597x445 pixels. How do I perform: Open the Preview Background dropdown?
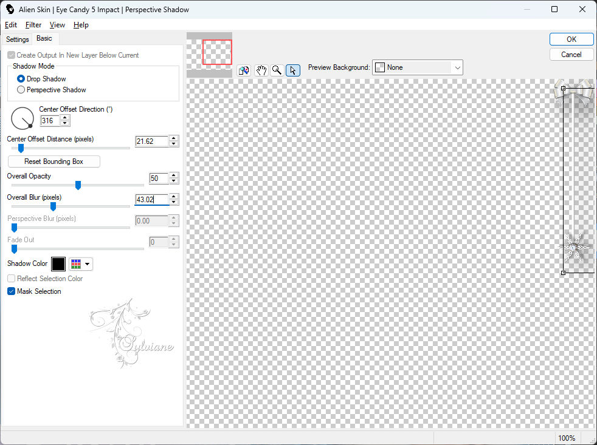click(x=417, y=67)
